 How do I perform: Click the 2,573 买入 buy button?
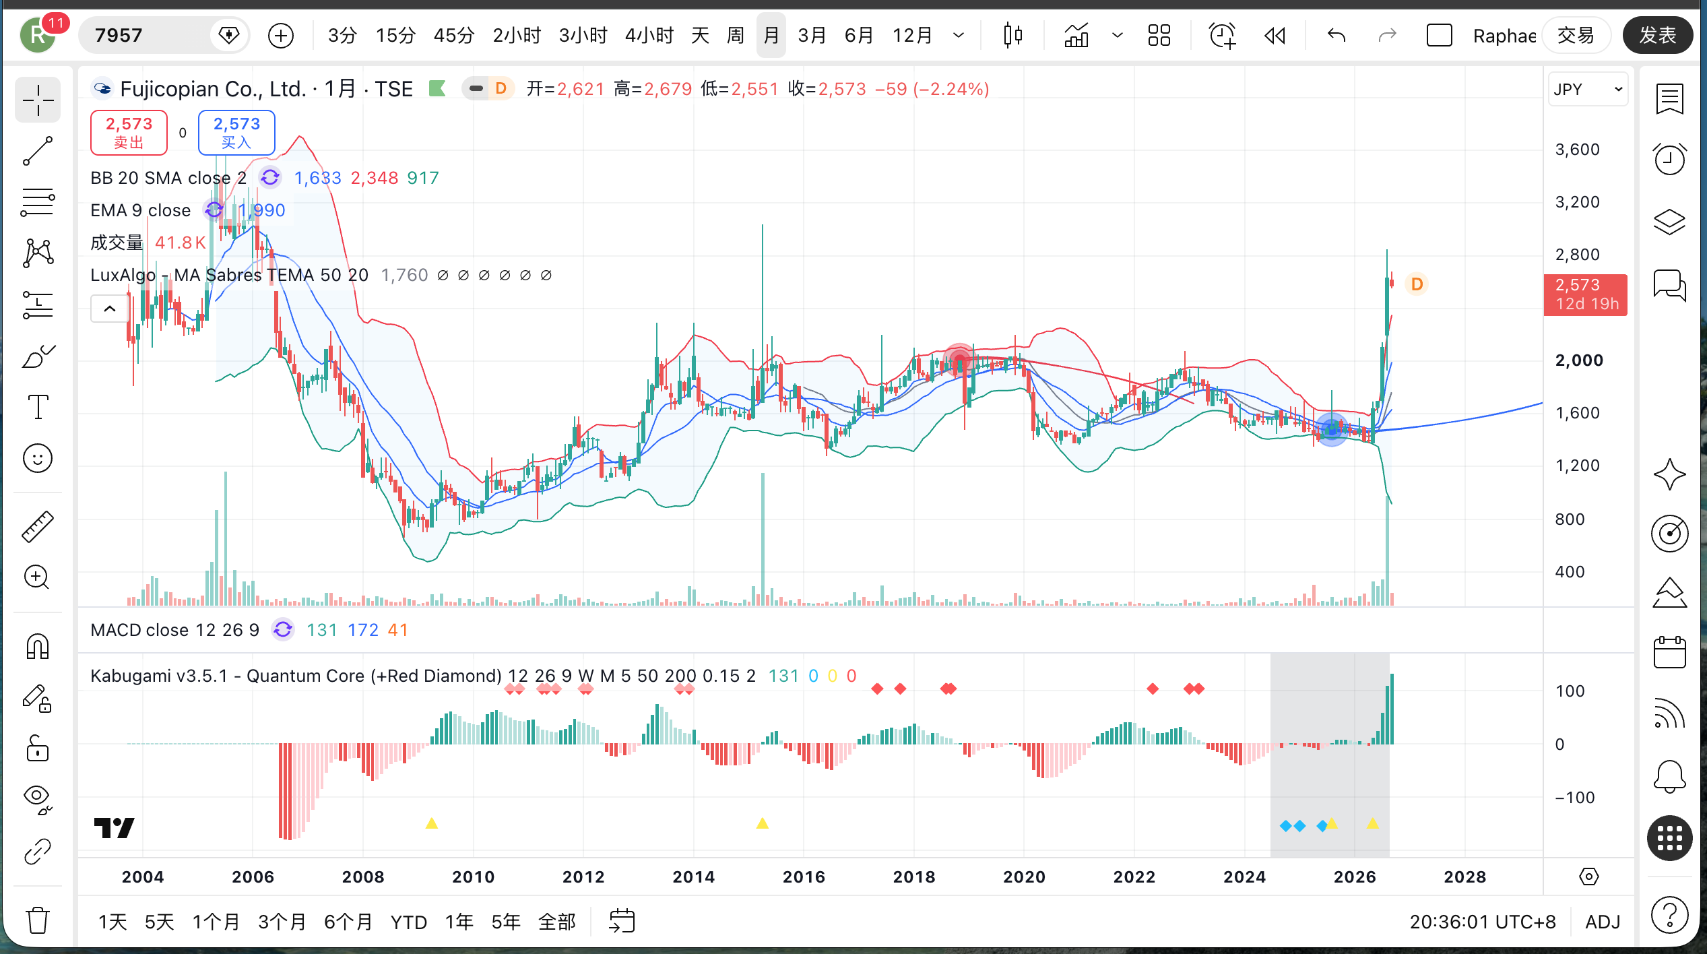click(x=236, y=132)
